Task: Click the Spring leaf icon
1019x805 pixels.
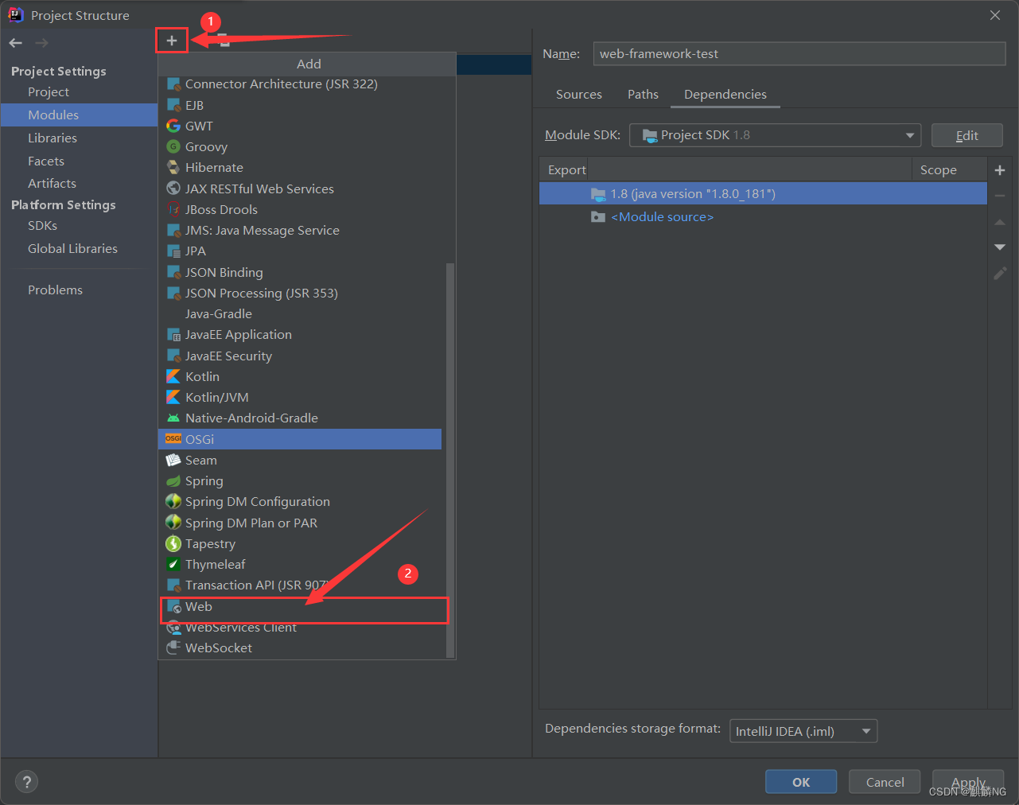Action: (173, 480)
